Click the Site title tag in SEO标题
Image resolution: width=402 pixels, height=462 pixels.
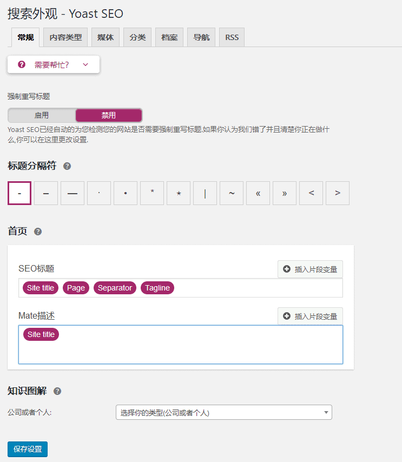[41, 288]
